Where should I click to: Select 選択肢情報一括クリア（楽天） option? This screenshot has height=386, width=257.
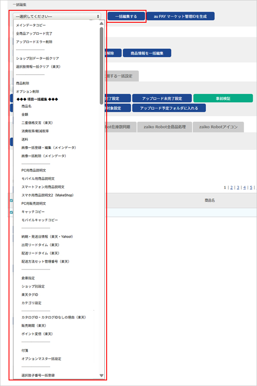point(38,67)
